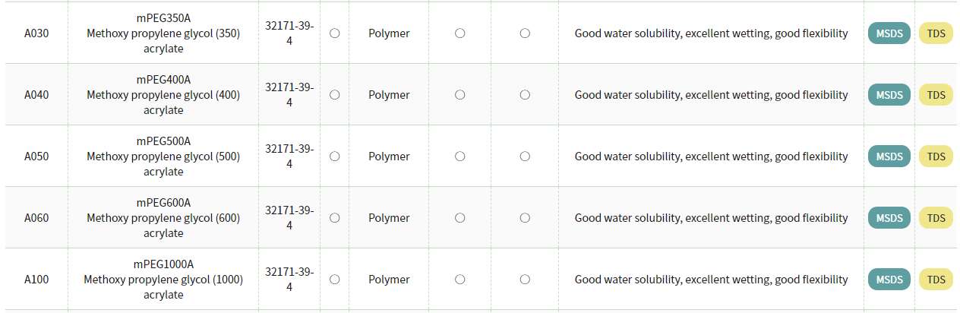View MSDS for A050 mPEG500A

point(889,156)
